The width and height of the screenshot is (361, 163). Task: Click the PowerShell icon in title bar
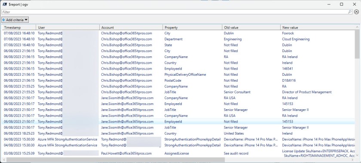click(x=4, y=4)
